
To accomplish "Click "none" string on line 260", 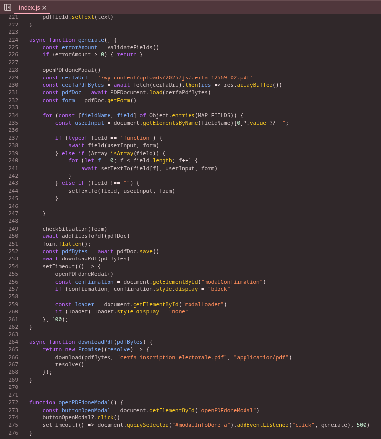I will tap(178, 311).
